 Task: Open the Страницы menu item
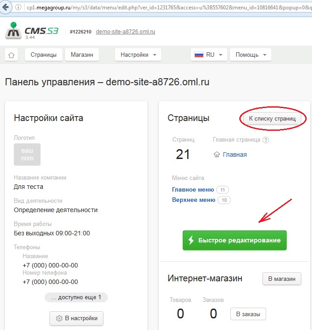tap(44, 55)
